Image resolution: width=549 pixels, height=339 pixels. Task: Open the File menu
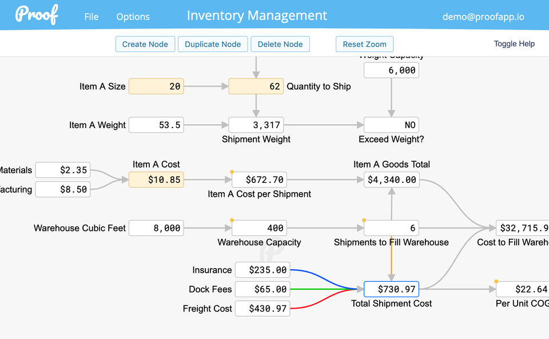click(91, 17)
